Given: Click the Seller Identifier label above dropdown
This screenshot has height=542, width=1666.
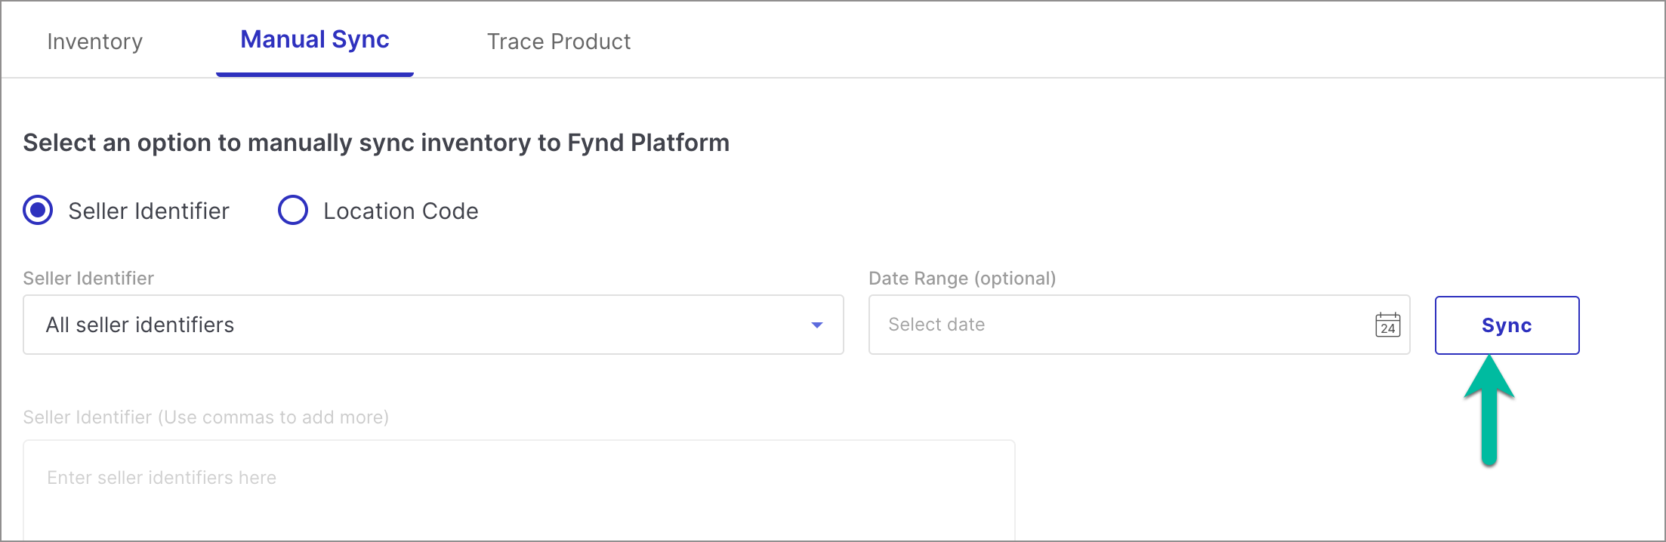Looking at the screenshot, I should pos(88,279).
